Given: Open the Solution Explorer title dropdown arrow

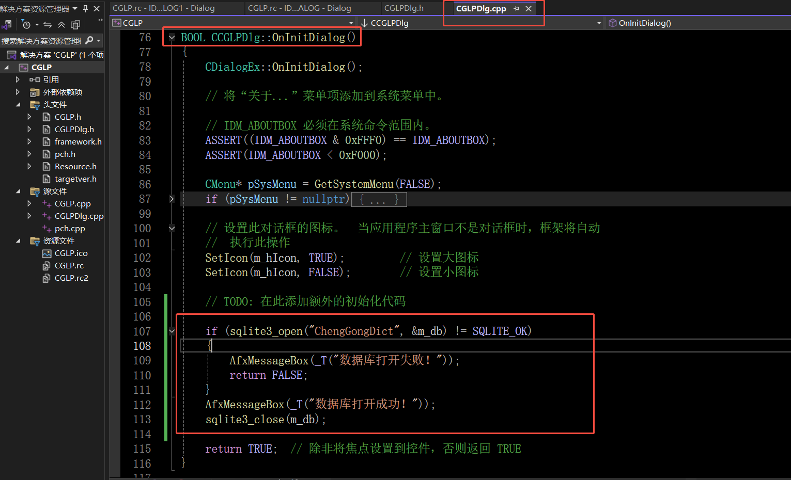Looking at the screenshot, I should click(x=74, y=8).
